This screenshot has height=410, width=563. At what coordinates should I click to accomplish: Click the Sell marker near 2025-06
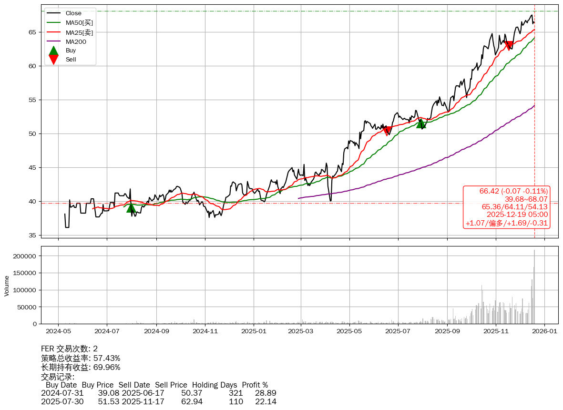(x=387, y=131)
